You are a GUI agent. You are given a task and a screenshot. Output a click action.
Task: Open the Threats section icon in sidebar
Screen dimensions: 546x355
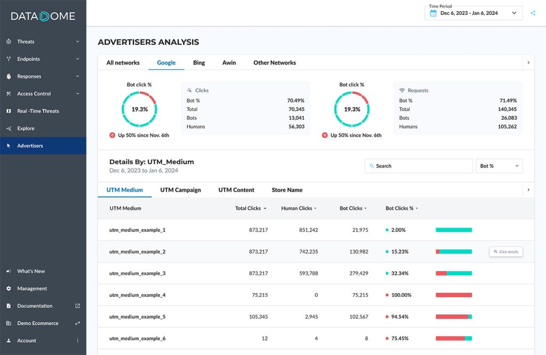pos(9,41)
